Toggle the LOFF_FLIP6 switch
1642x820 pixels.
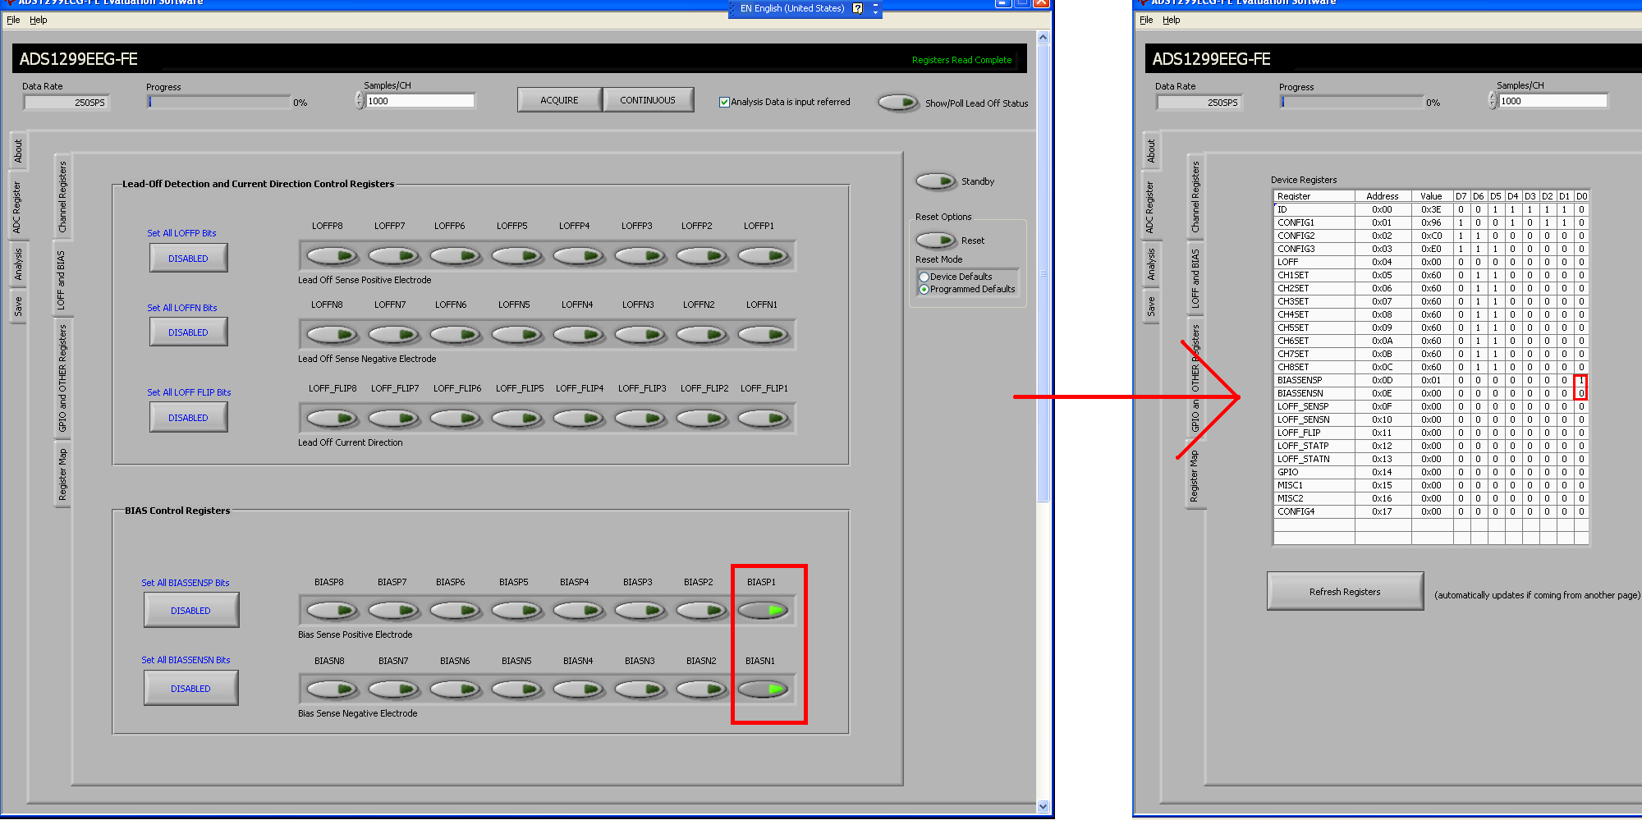click(x=455, y=419)
